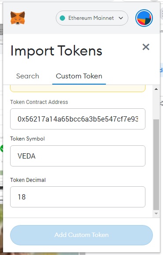Click scrollbar down arrow in token form
This screenshot has height=255, width=163.
156,214
